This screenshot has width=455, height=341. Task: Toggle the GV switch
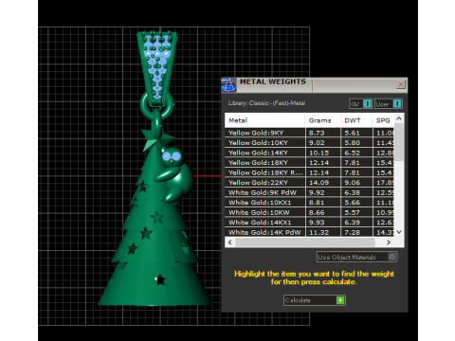click(360, 104)
